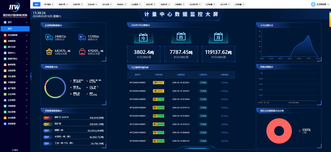This screenshot has width=331, height=152.
Task: Click the red basket icon for 销售总净重
Action: tap(82, 52)
